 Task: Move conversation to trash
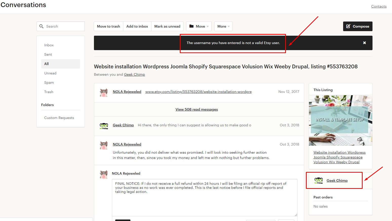tap(108, 26)
